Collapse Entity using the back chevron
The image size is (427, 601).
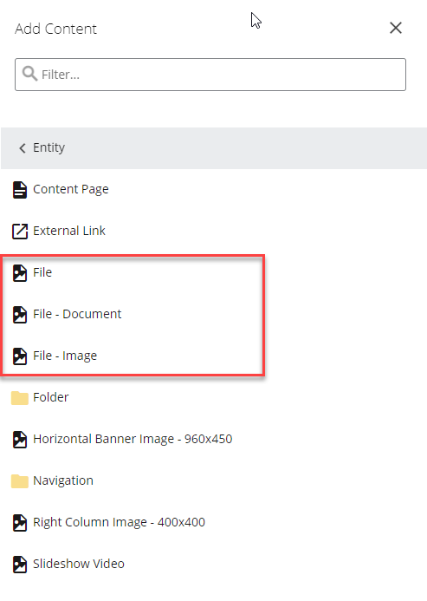point(23,148)
